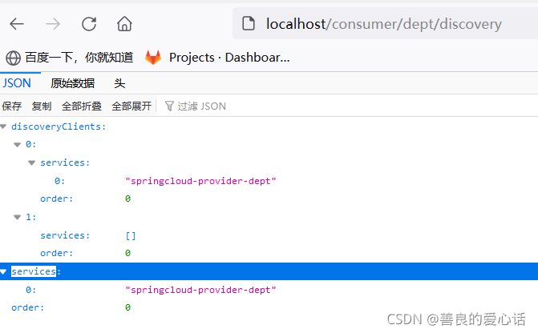Image resolution: width=538 pixels, height=333 pixels.
Task: Click the forward navigation arrow
Action: [x=53, y=24]
